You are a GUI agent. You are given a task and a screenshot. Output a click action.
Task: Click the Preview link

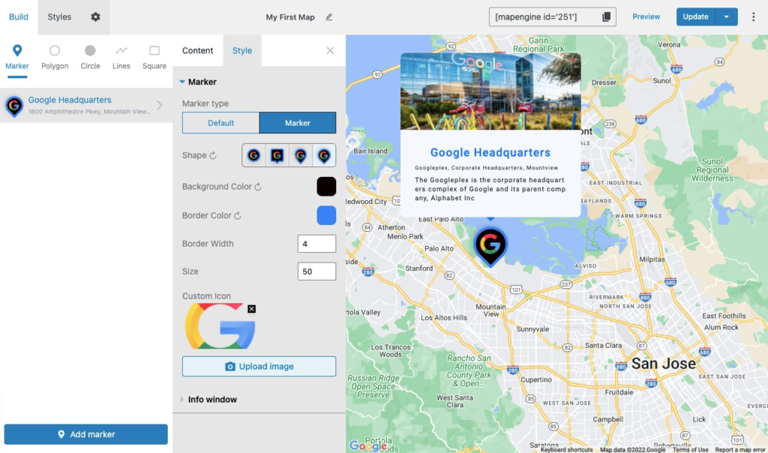[x=646, y=16]
